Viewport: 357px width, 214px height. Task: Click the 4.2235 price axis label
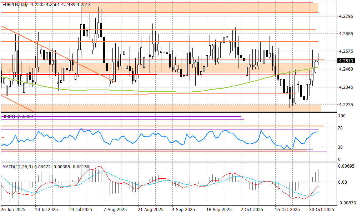pos(345,105)
